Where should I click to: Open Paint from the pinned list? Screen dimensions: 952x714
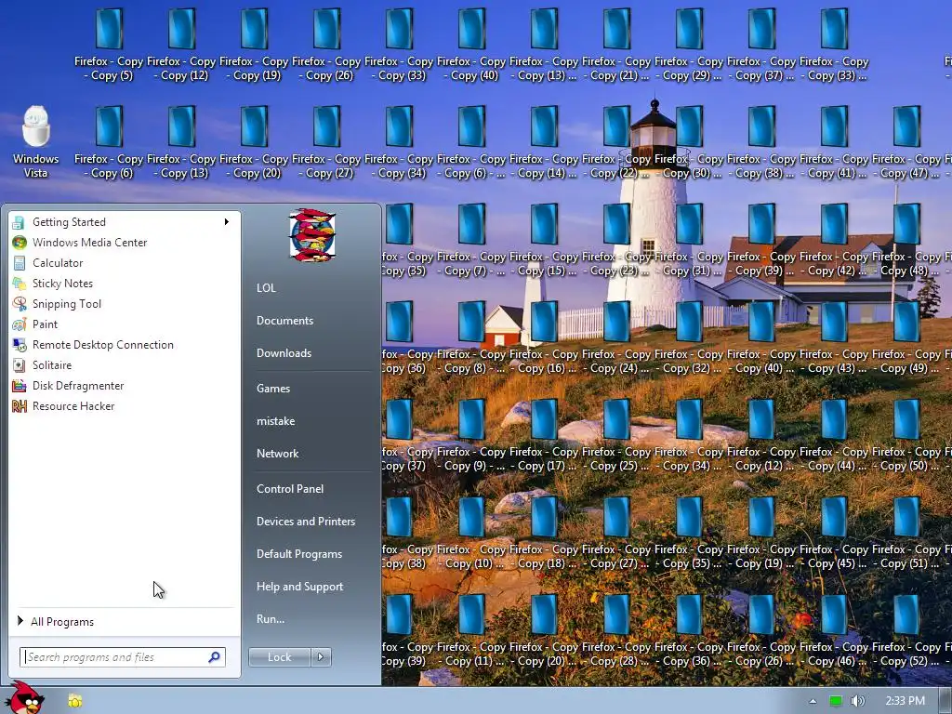tap(125, 324)
